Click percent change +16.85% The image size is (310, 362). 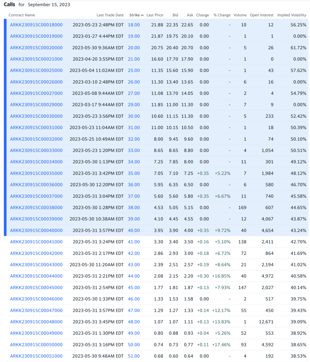coord(221,276)
